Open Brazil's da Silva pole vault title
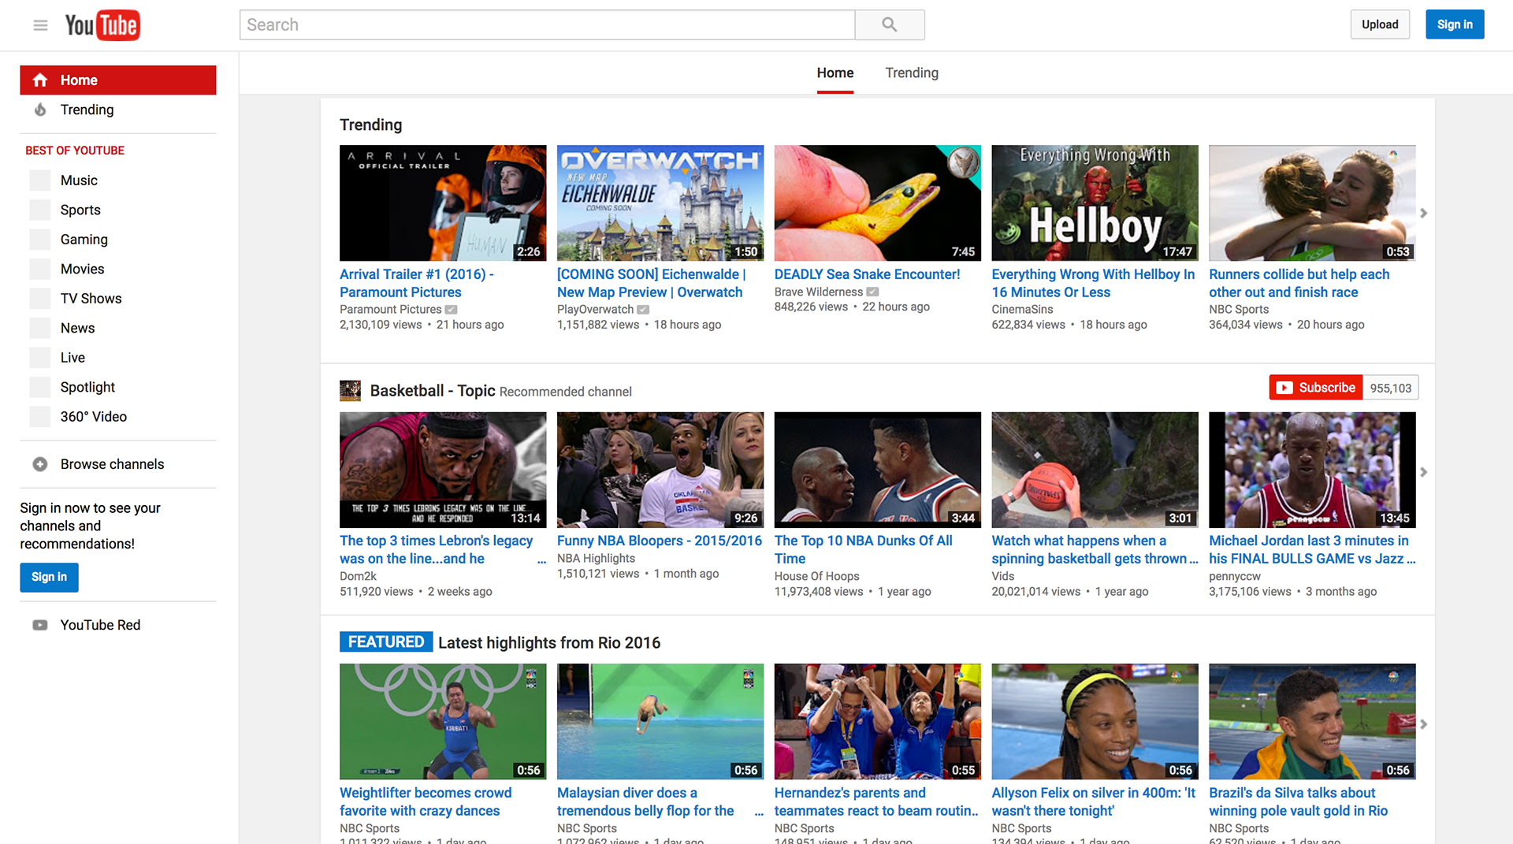 click(1299, 801)
